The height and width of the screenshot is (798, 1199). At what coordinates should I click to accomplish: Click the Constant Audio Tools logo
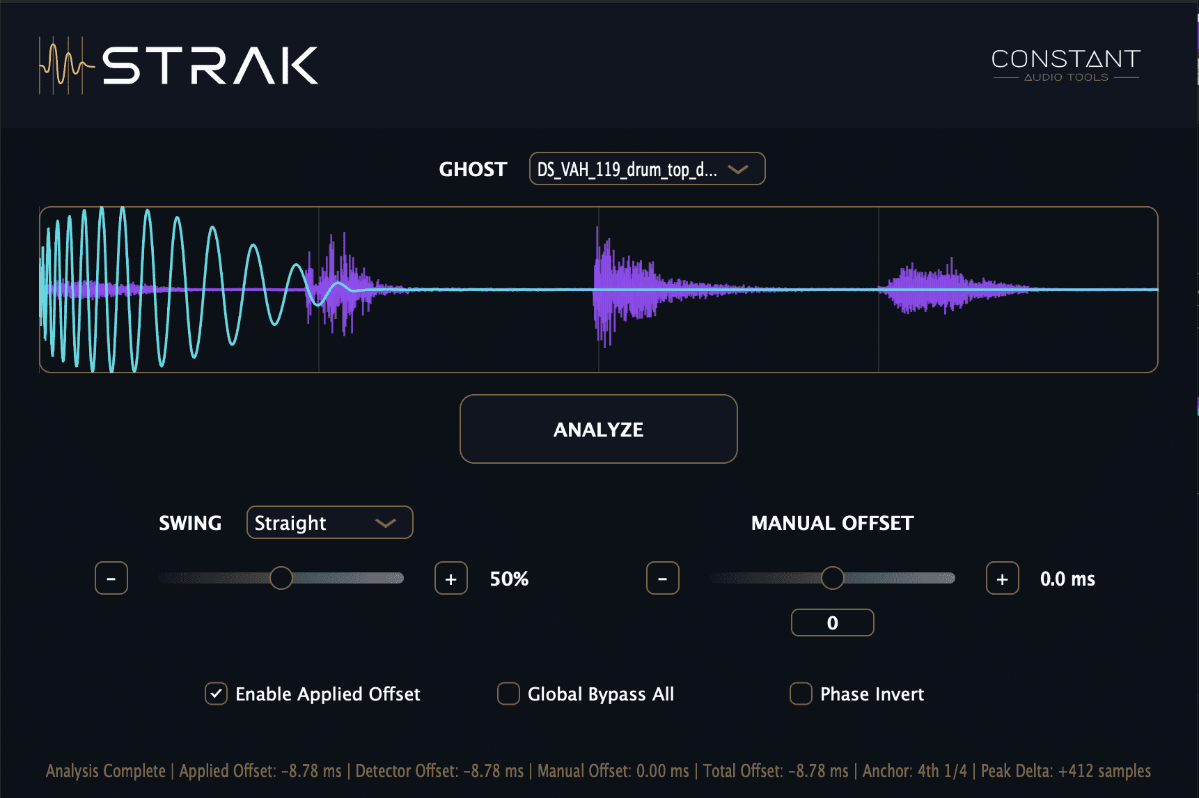1066,65
